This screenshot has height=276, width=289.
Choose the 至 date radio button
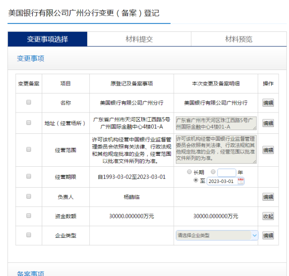coord(196,180)
